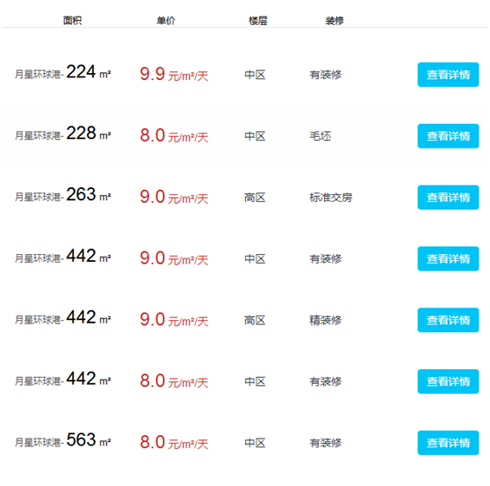Screen dimensions: 490x486
Task: Open details for the 563 m² listing
Action: 448,443
